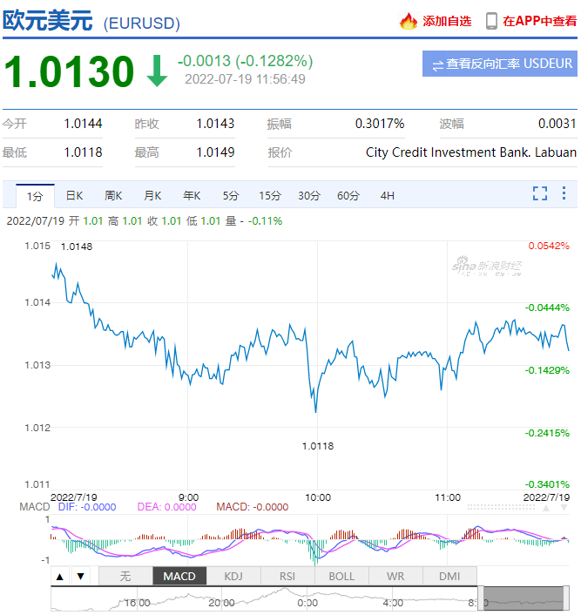
Task: Click 添加自选 link
Action: click(x=447, y=21)
